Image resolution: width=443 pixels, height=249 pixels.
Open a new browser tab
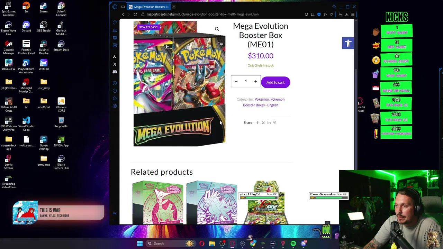(x=174, y=7)
